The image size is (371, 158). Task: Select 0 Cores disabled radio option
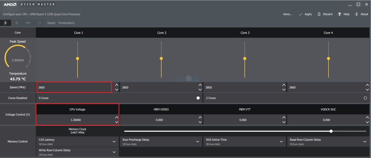[198, 98]
